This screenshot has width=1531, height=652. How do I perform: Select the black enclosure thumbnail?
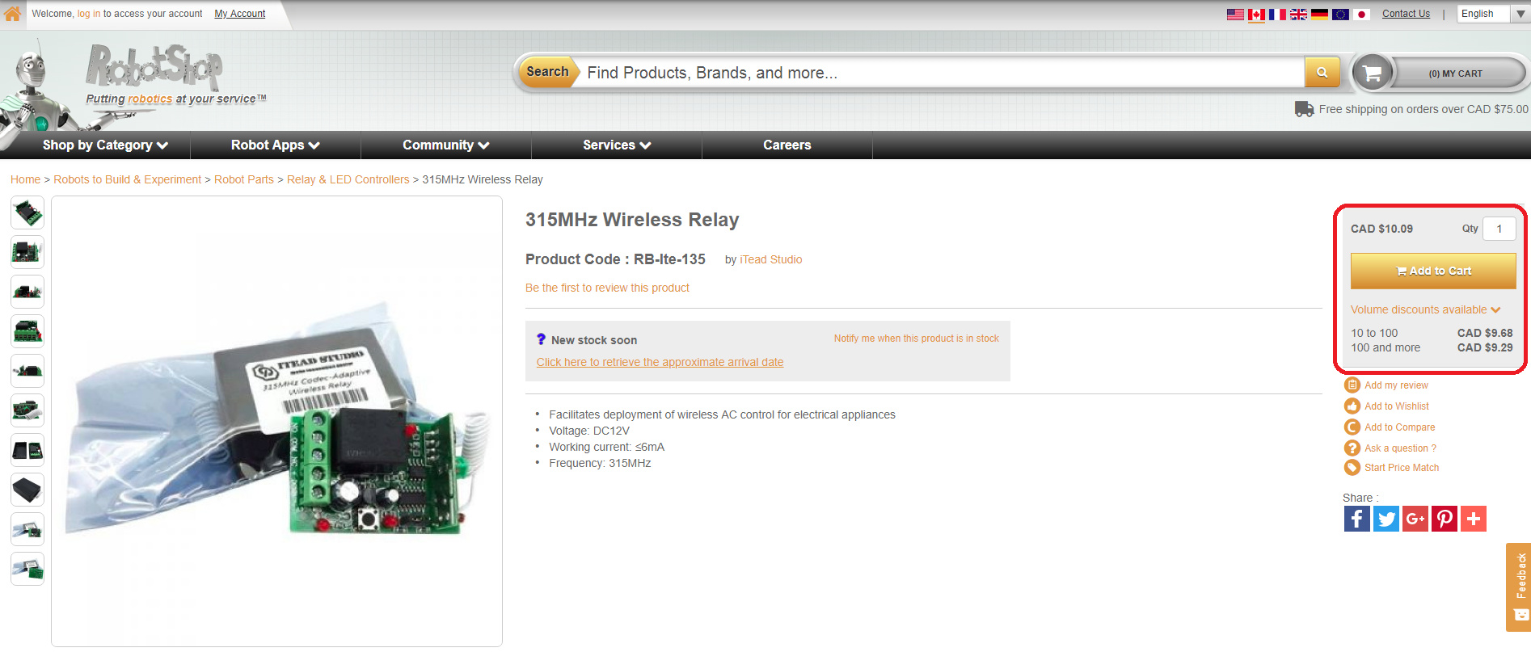click(27, 490)
